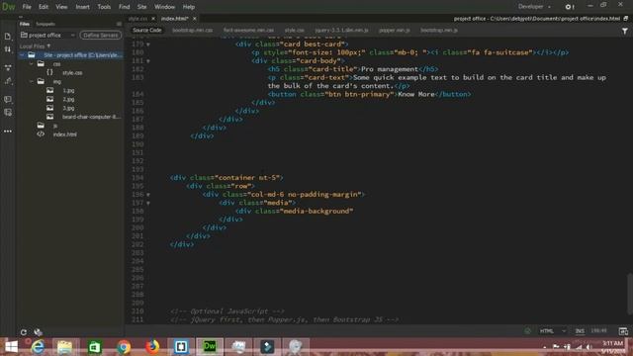Open the HTML document type dropdown
Screen dimensions: 633x356
pos(553,331)
